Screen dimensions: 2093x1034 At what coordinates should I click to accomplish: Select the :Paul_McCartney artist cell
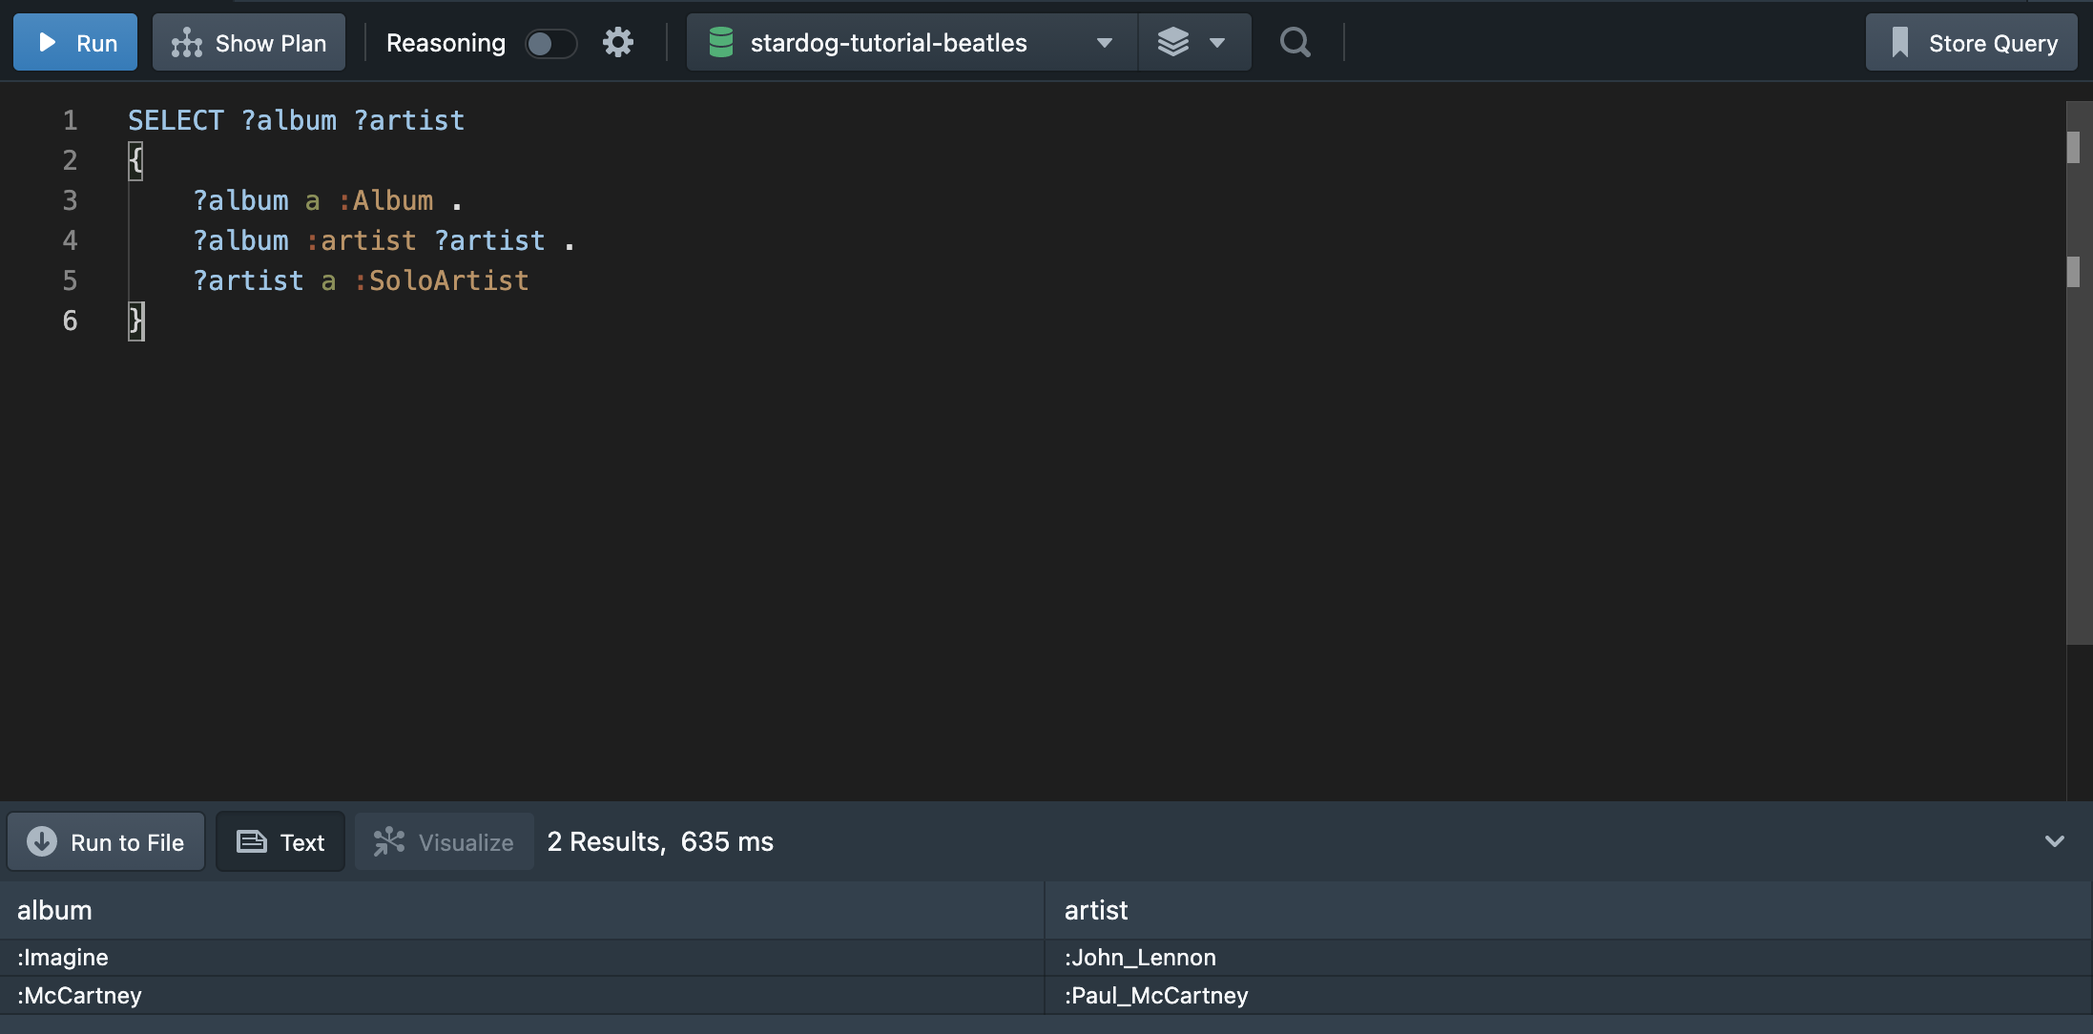(x=1568, y=996)
